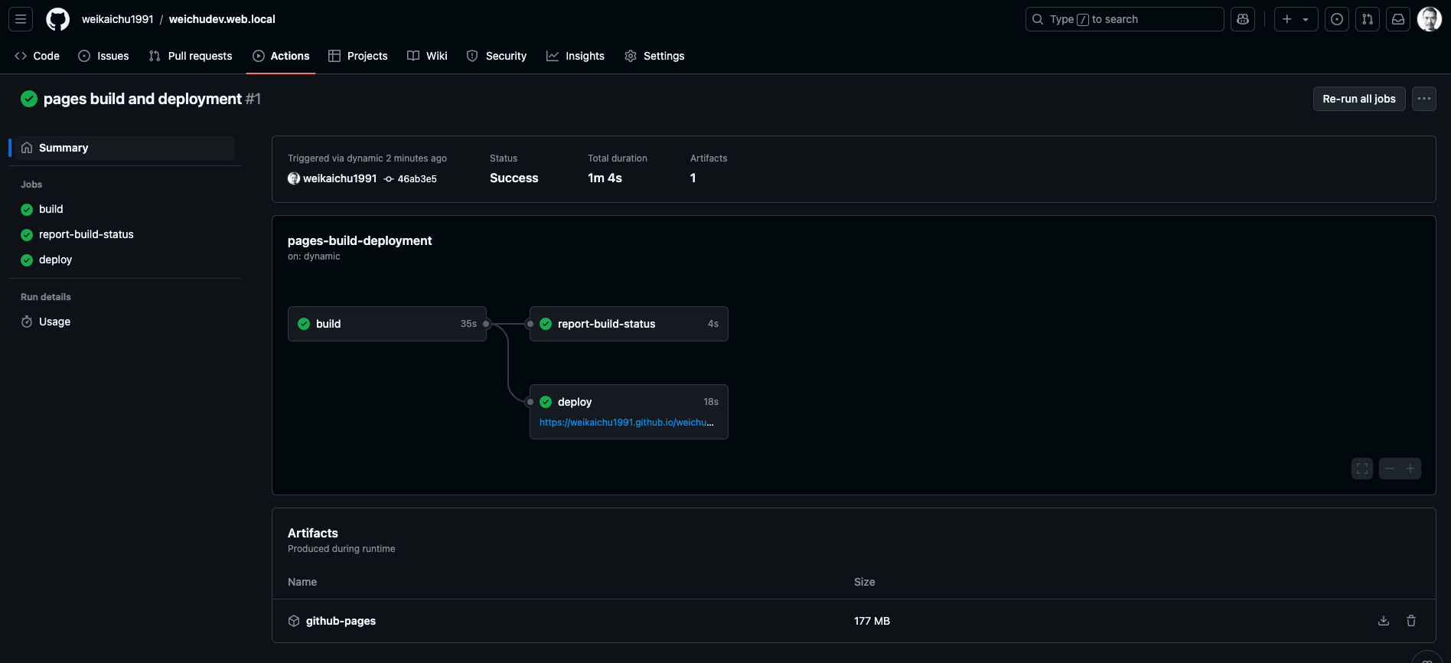1451x663 pixels.
Task: Select Summary in the sidebar
Action: pos(125,148)
